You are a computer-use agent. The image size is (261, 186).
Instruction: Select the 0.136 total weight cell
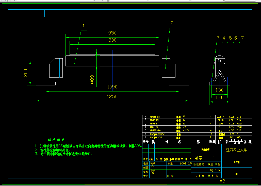pos(239,127)
